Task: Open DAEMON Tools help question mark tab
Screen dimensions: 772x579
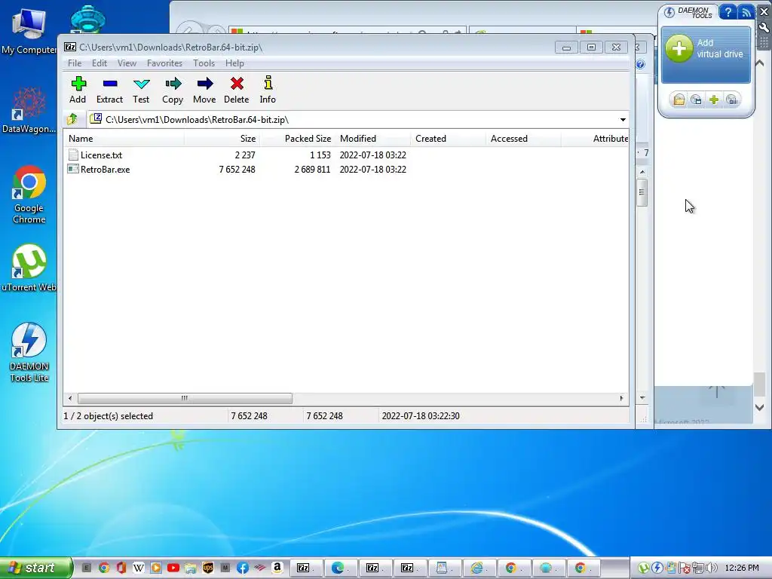Action: (728, 12)
